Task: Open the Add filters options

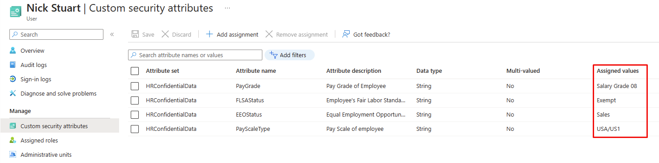Action: tap(289, 55)
